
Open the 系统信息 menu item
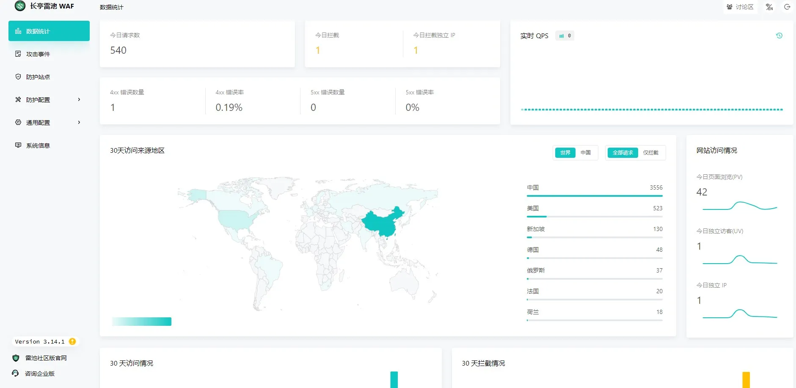coord(38,146)
